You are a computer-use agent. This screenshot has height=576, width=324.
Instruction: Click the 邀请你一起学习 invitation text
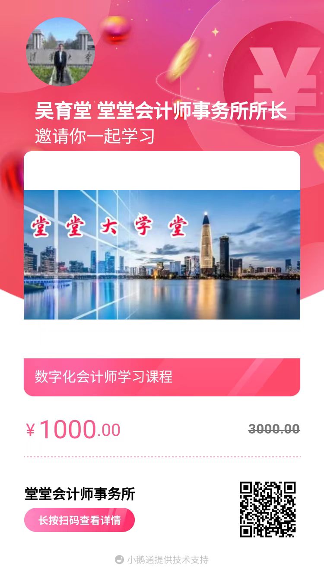(95, 136)
